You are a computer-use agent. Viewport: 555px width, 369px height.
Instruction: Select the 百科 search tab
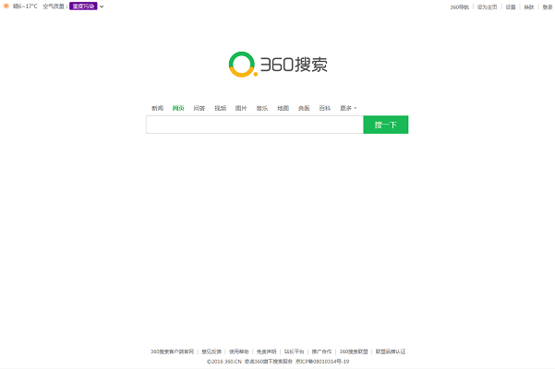325,108
